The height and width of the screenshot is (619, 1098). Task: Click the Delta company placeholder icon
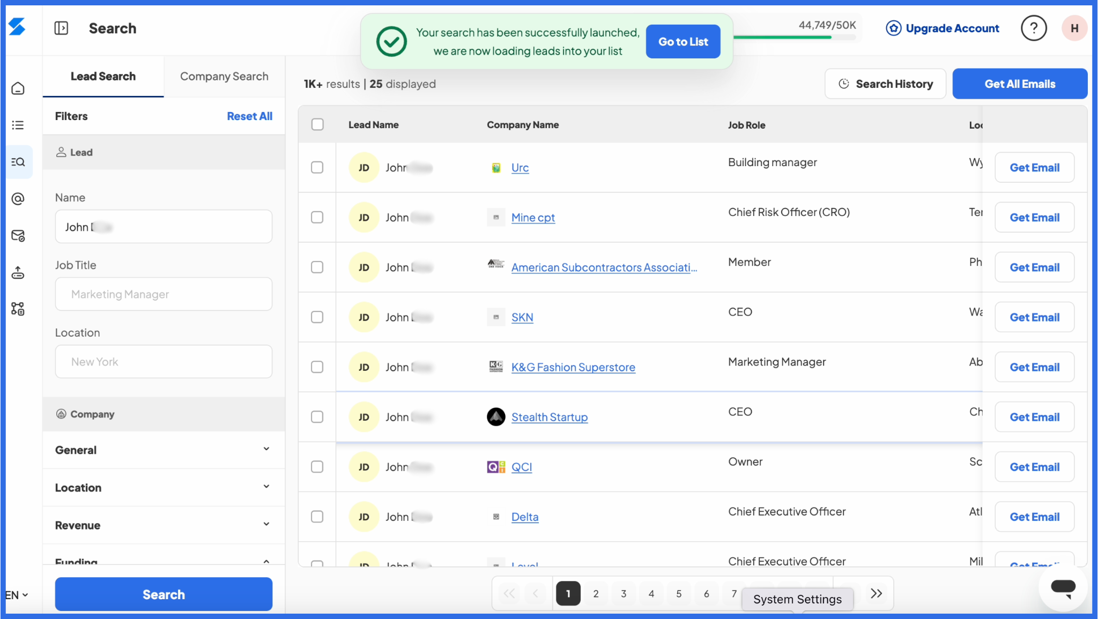[496, 517]
